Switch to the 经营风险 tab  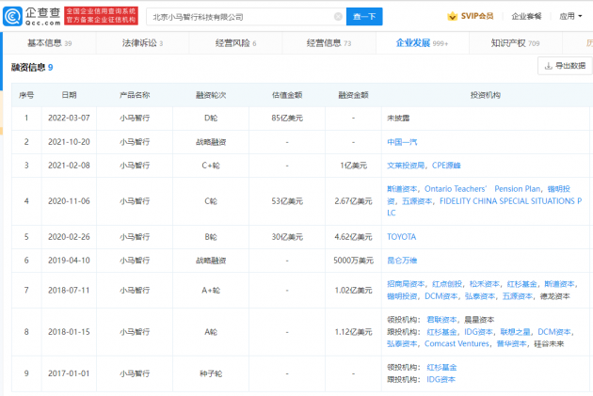click(236, 43)
